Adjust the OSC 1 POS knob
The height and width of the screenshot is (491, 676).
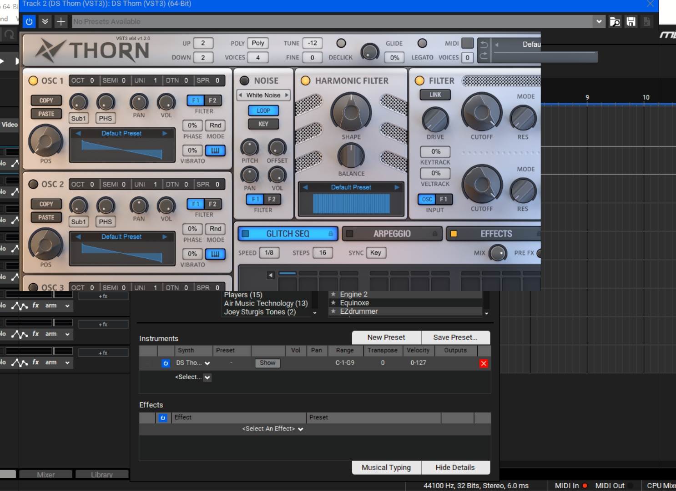45,140
